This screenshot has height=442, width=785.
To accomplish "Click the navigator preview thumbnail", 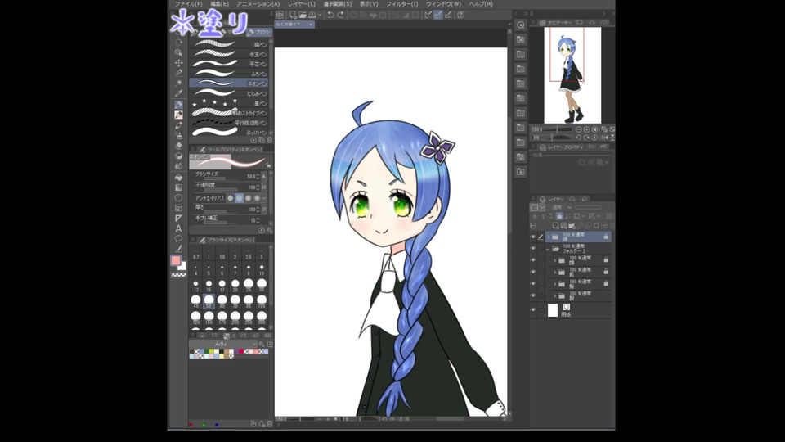I will [572, 75].
